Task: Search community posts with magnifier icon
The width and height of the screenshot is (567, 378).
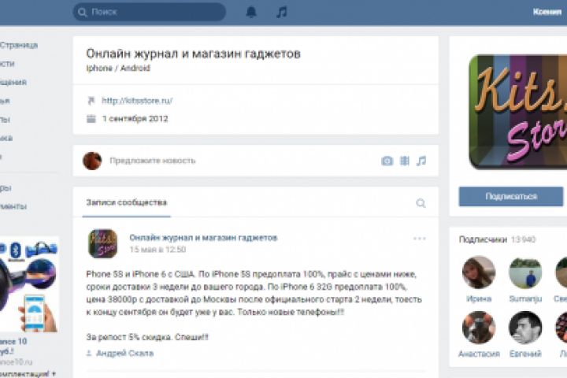Action: pos(421,203)
